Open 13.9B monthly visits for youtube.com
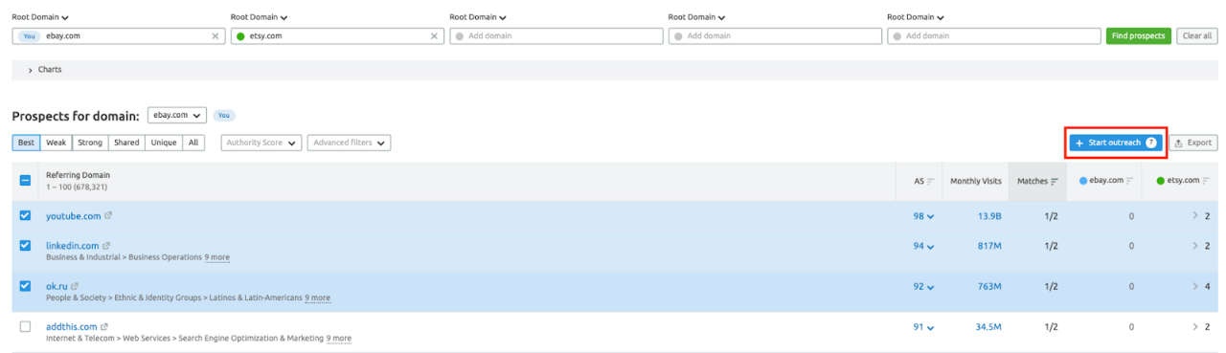This screenshot has height=353, width=1226. click(989, 216)
